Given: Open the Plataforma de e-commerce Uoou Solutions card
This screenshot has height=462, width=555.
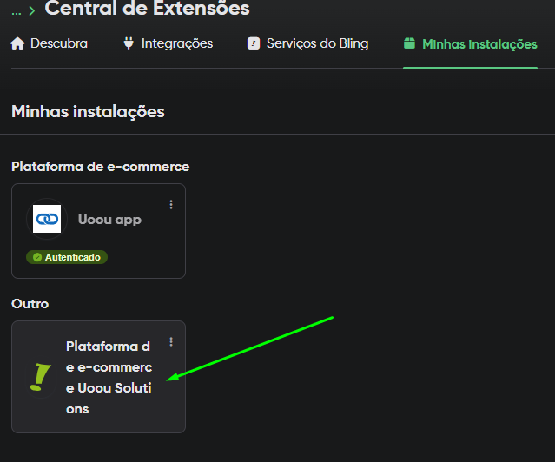Looking at the screenshot, I should pyautogui.click(x=98, y=377).
